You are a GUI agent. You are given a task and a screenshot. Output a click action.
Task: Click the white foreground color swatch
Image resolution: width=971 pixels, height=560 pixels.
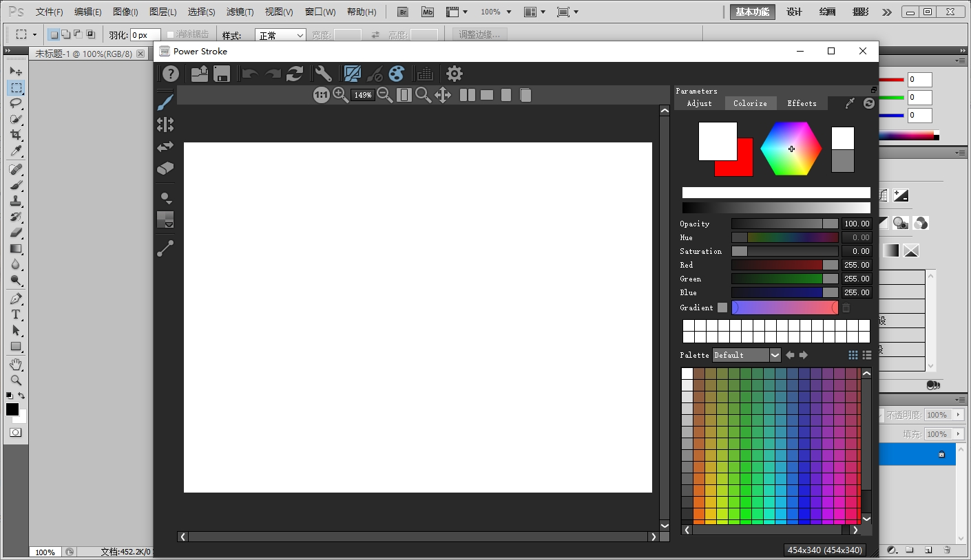tap(718, 142)
